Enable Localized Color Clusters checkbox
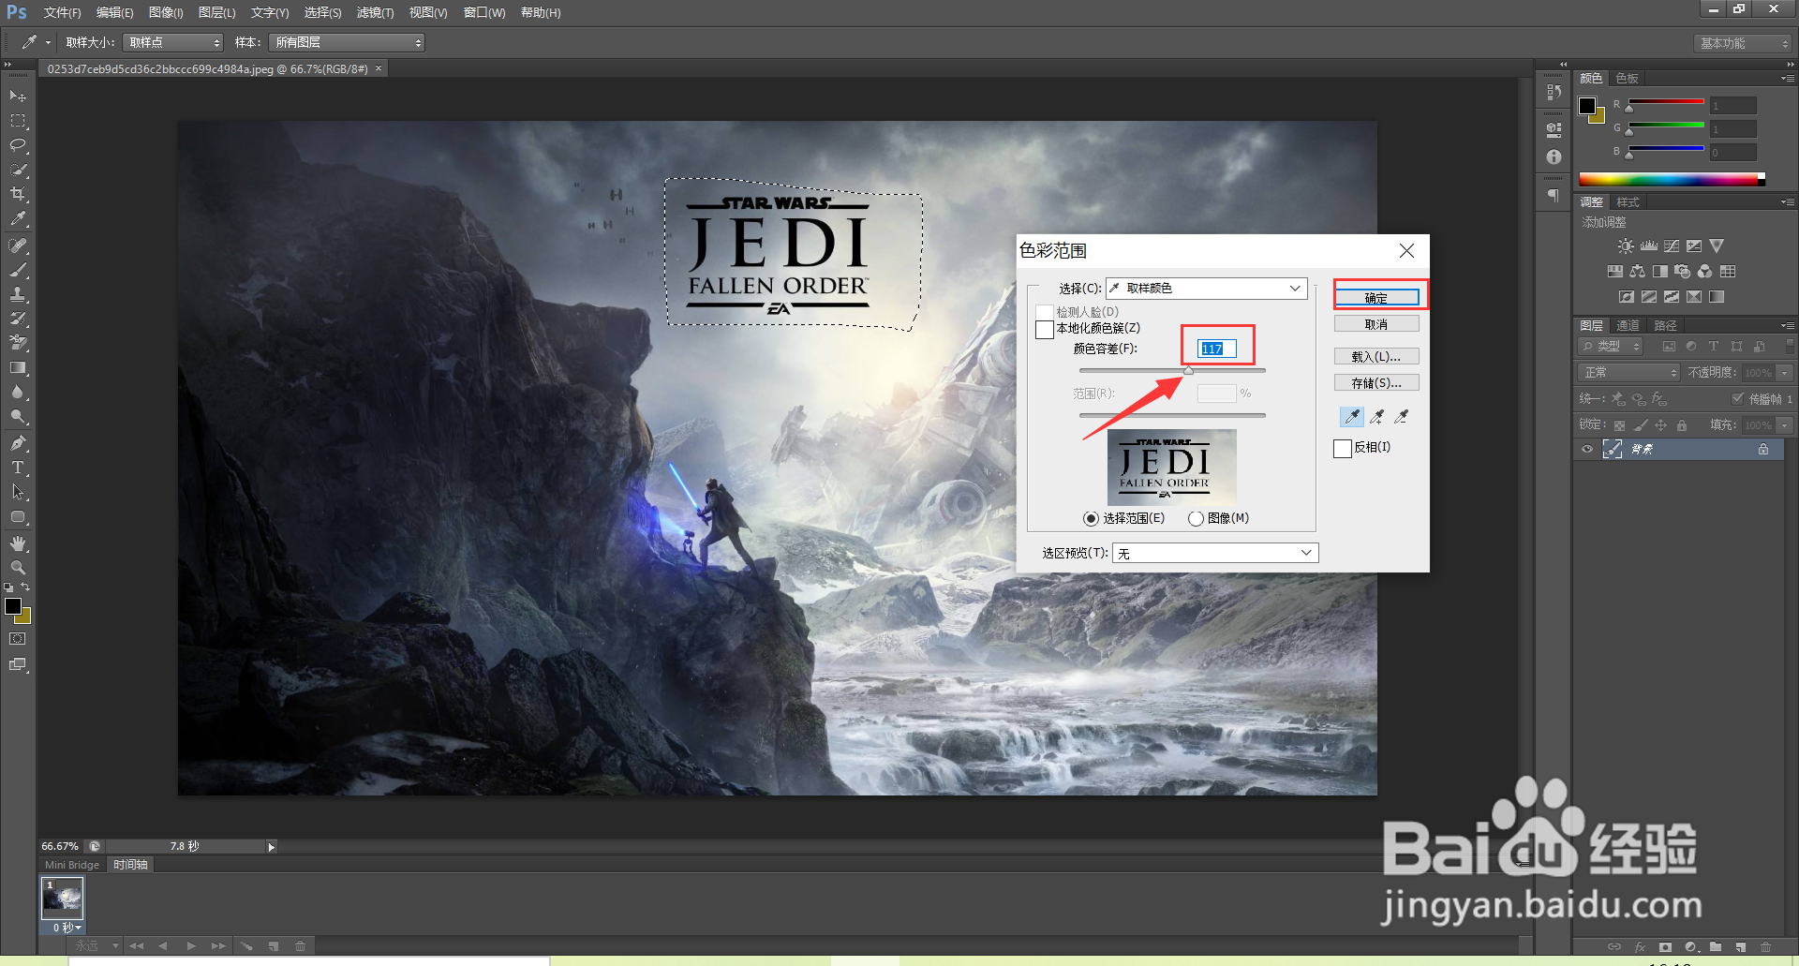The width and height of the screenshot is (1799, 966). tap(1045, 329)
